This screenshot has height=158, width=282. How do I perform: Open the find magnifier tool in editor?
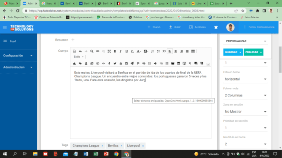click(92, 51)
